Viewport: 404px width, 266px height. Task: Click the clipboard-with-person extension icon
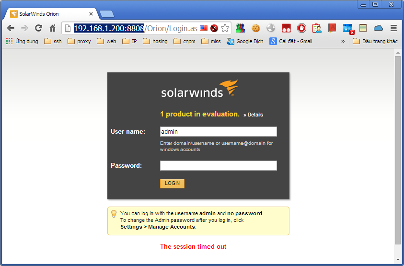317,28
